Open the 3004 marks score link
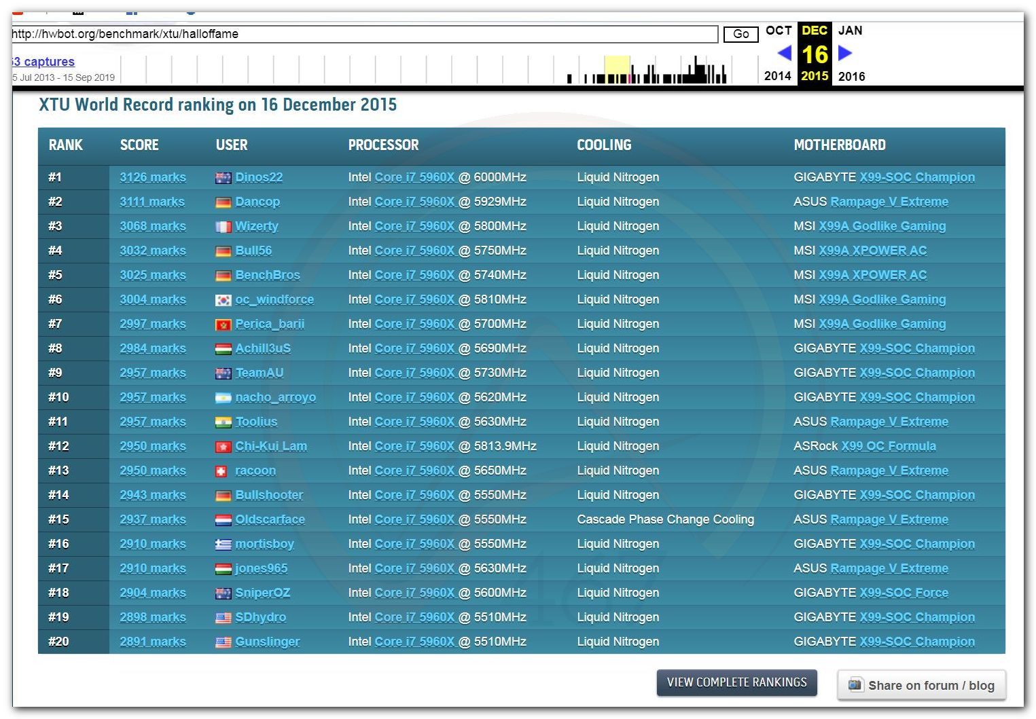 tap(153, 299)
